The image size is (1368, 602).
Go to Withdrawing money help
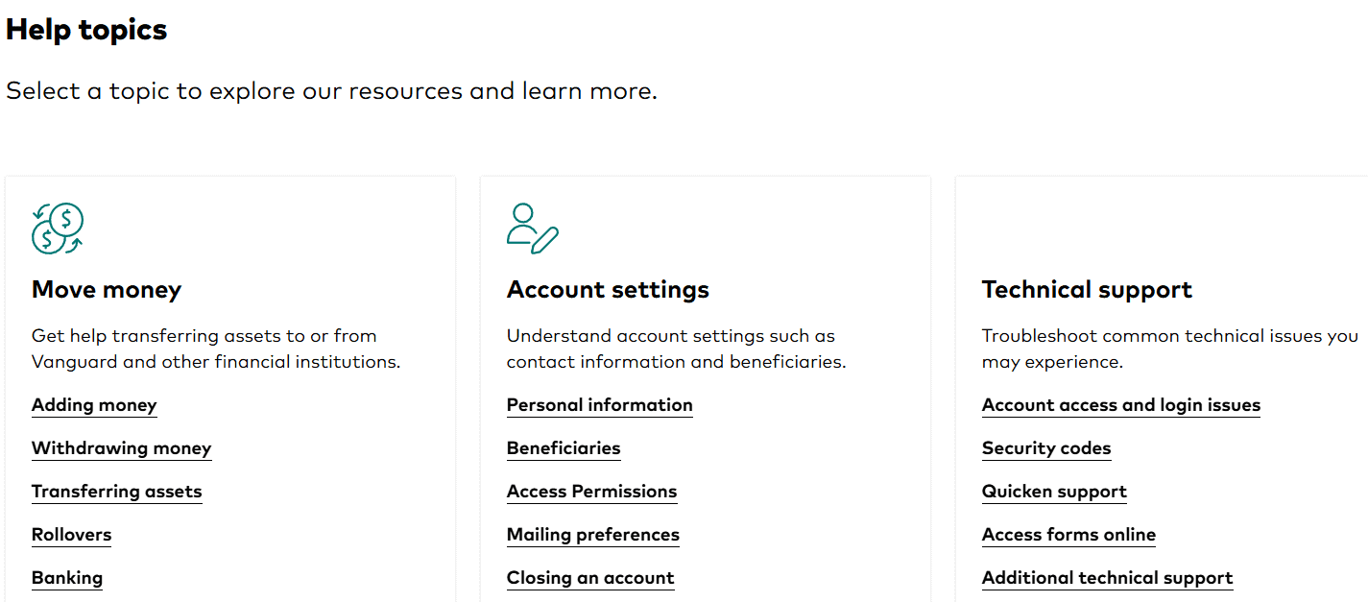(x=121, y=448)
